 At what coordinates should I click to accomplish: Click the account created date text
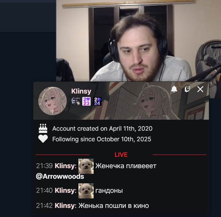click(102, 128)
